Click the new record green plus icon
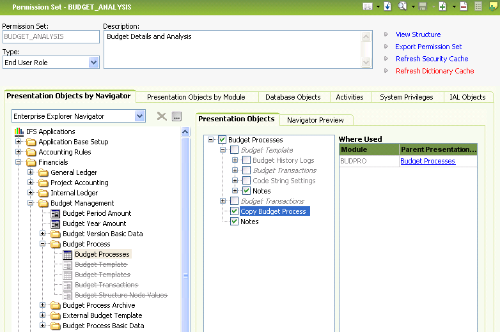The image size is (500, 332). (x=442, y=6)
